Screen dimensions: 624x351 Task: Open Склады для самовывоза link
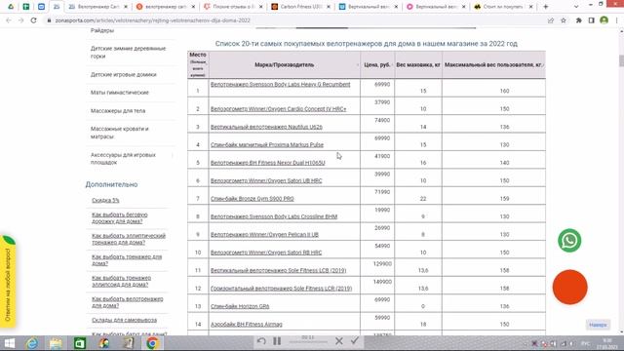pyautogui.click(x=124, y=320)
